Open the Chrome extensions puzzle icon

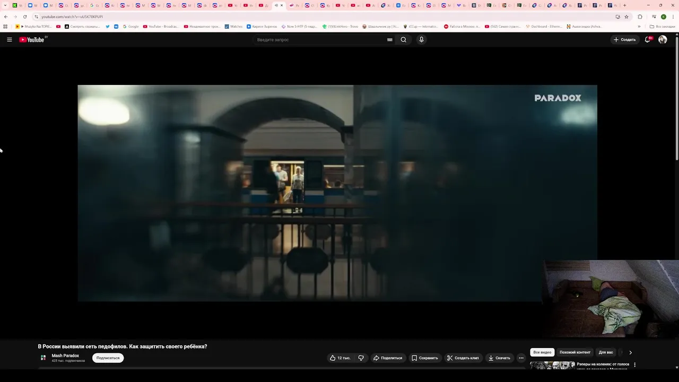[x=640, y=16]
